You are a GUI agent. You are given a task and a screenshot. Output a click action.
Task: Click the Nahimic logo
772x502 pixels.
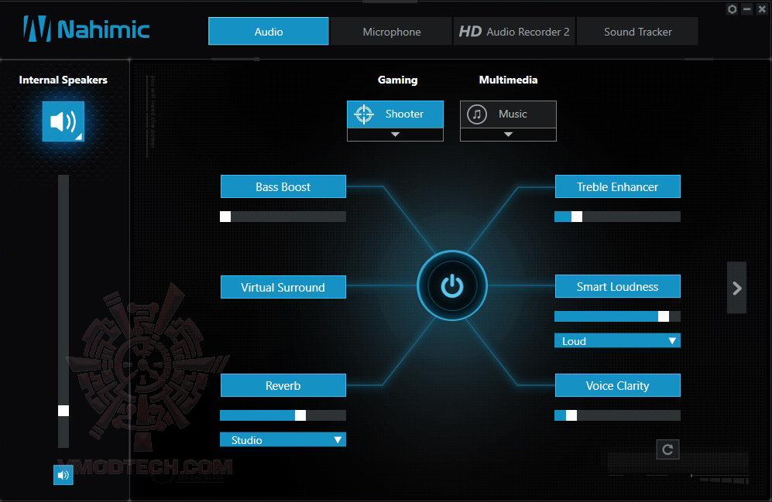87,29
